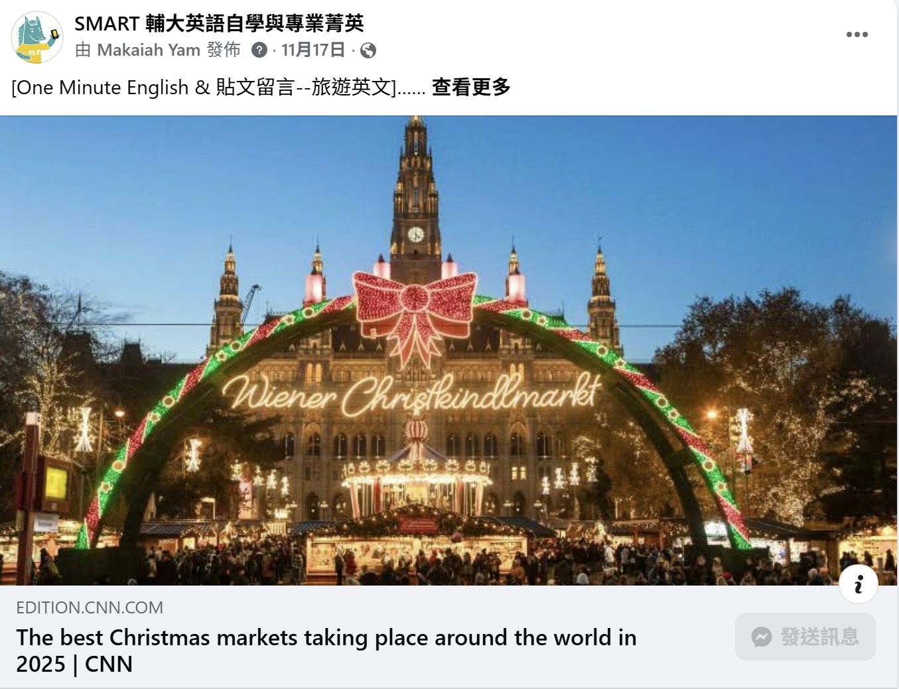Open the SMART 輔大英語自學與專業菁英 page name
This screenshot has width=899, height=689.
click(219, 23)
